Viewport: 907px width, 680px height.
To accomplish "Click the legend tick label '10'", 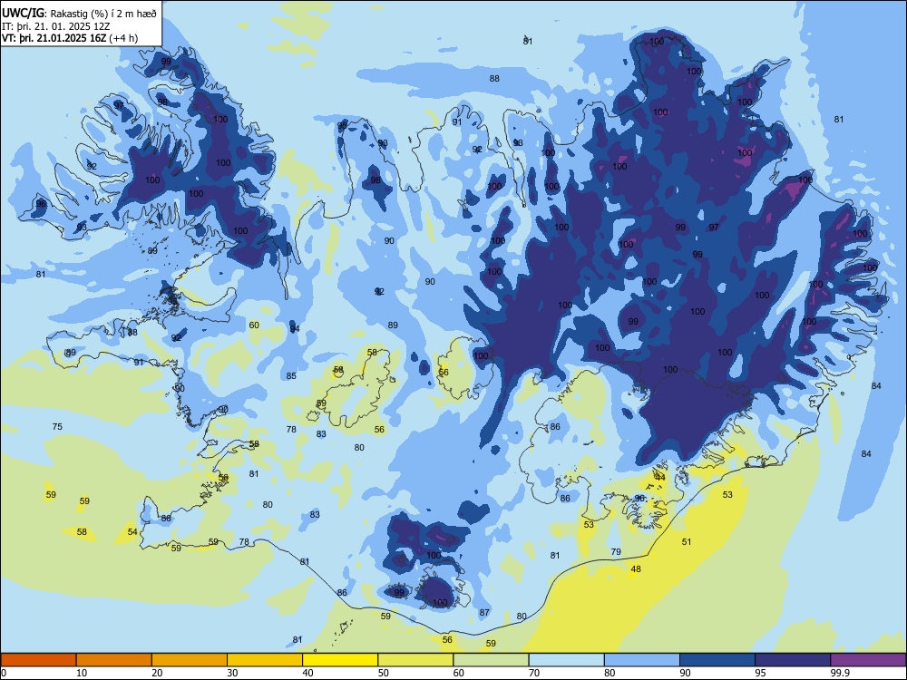I will tap(82, 673).
